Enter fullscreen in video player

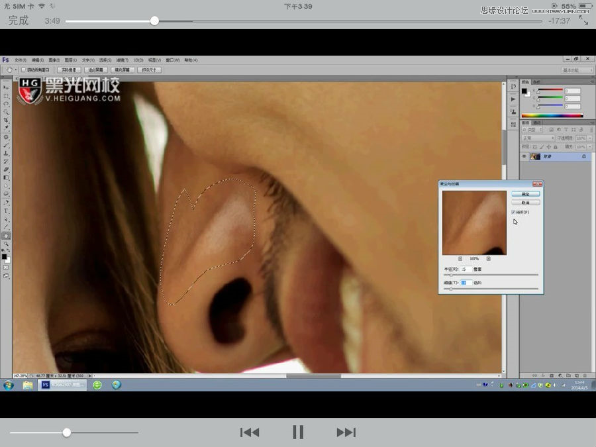(x=583, y=20)
